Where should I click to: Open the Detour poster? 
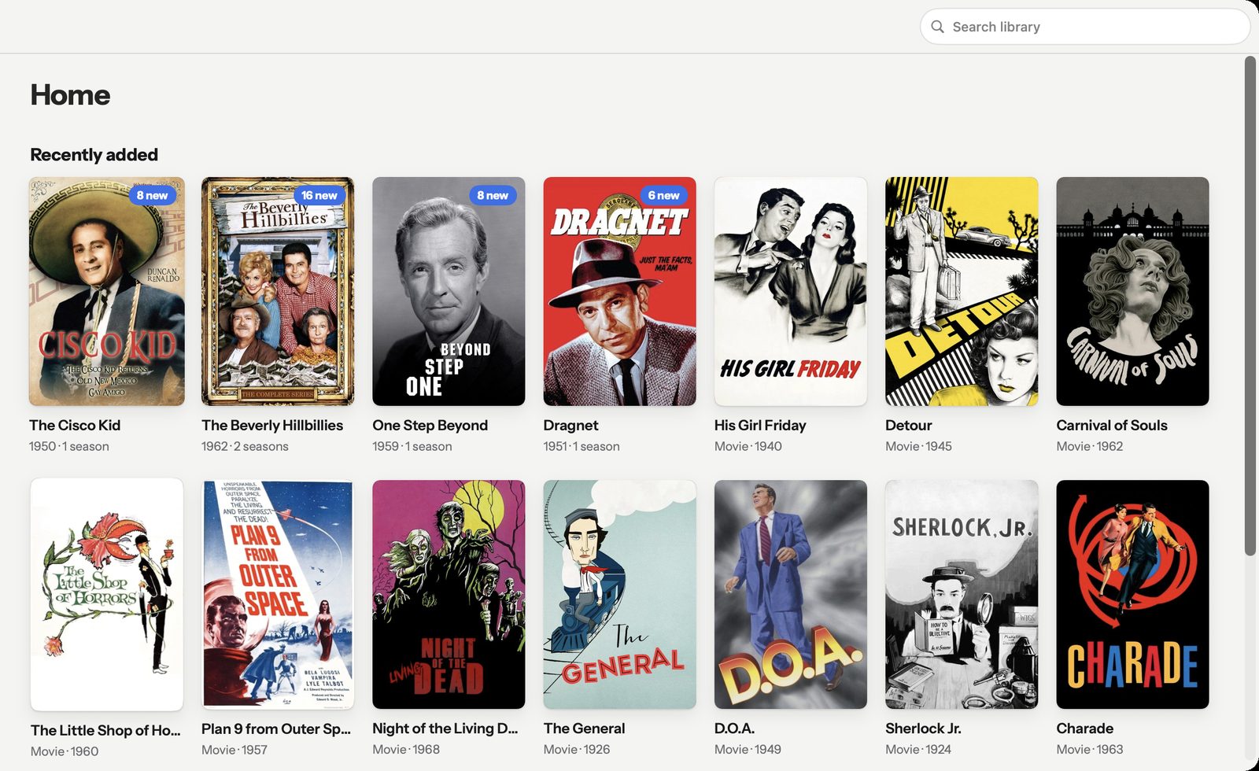962,291
